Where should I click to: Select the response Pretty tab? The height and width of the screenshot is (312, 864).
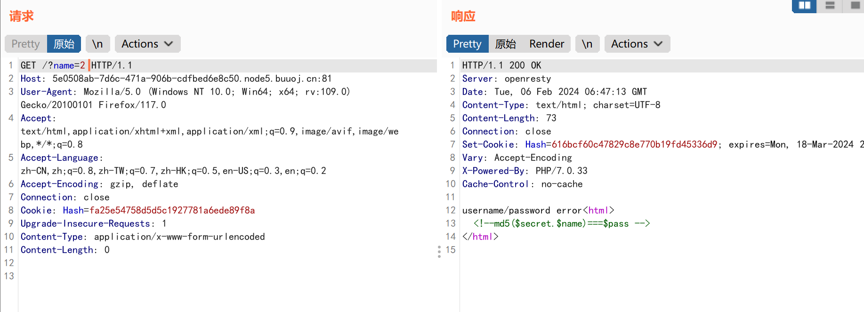click(467, 44)
